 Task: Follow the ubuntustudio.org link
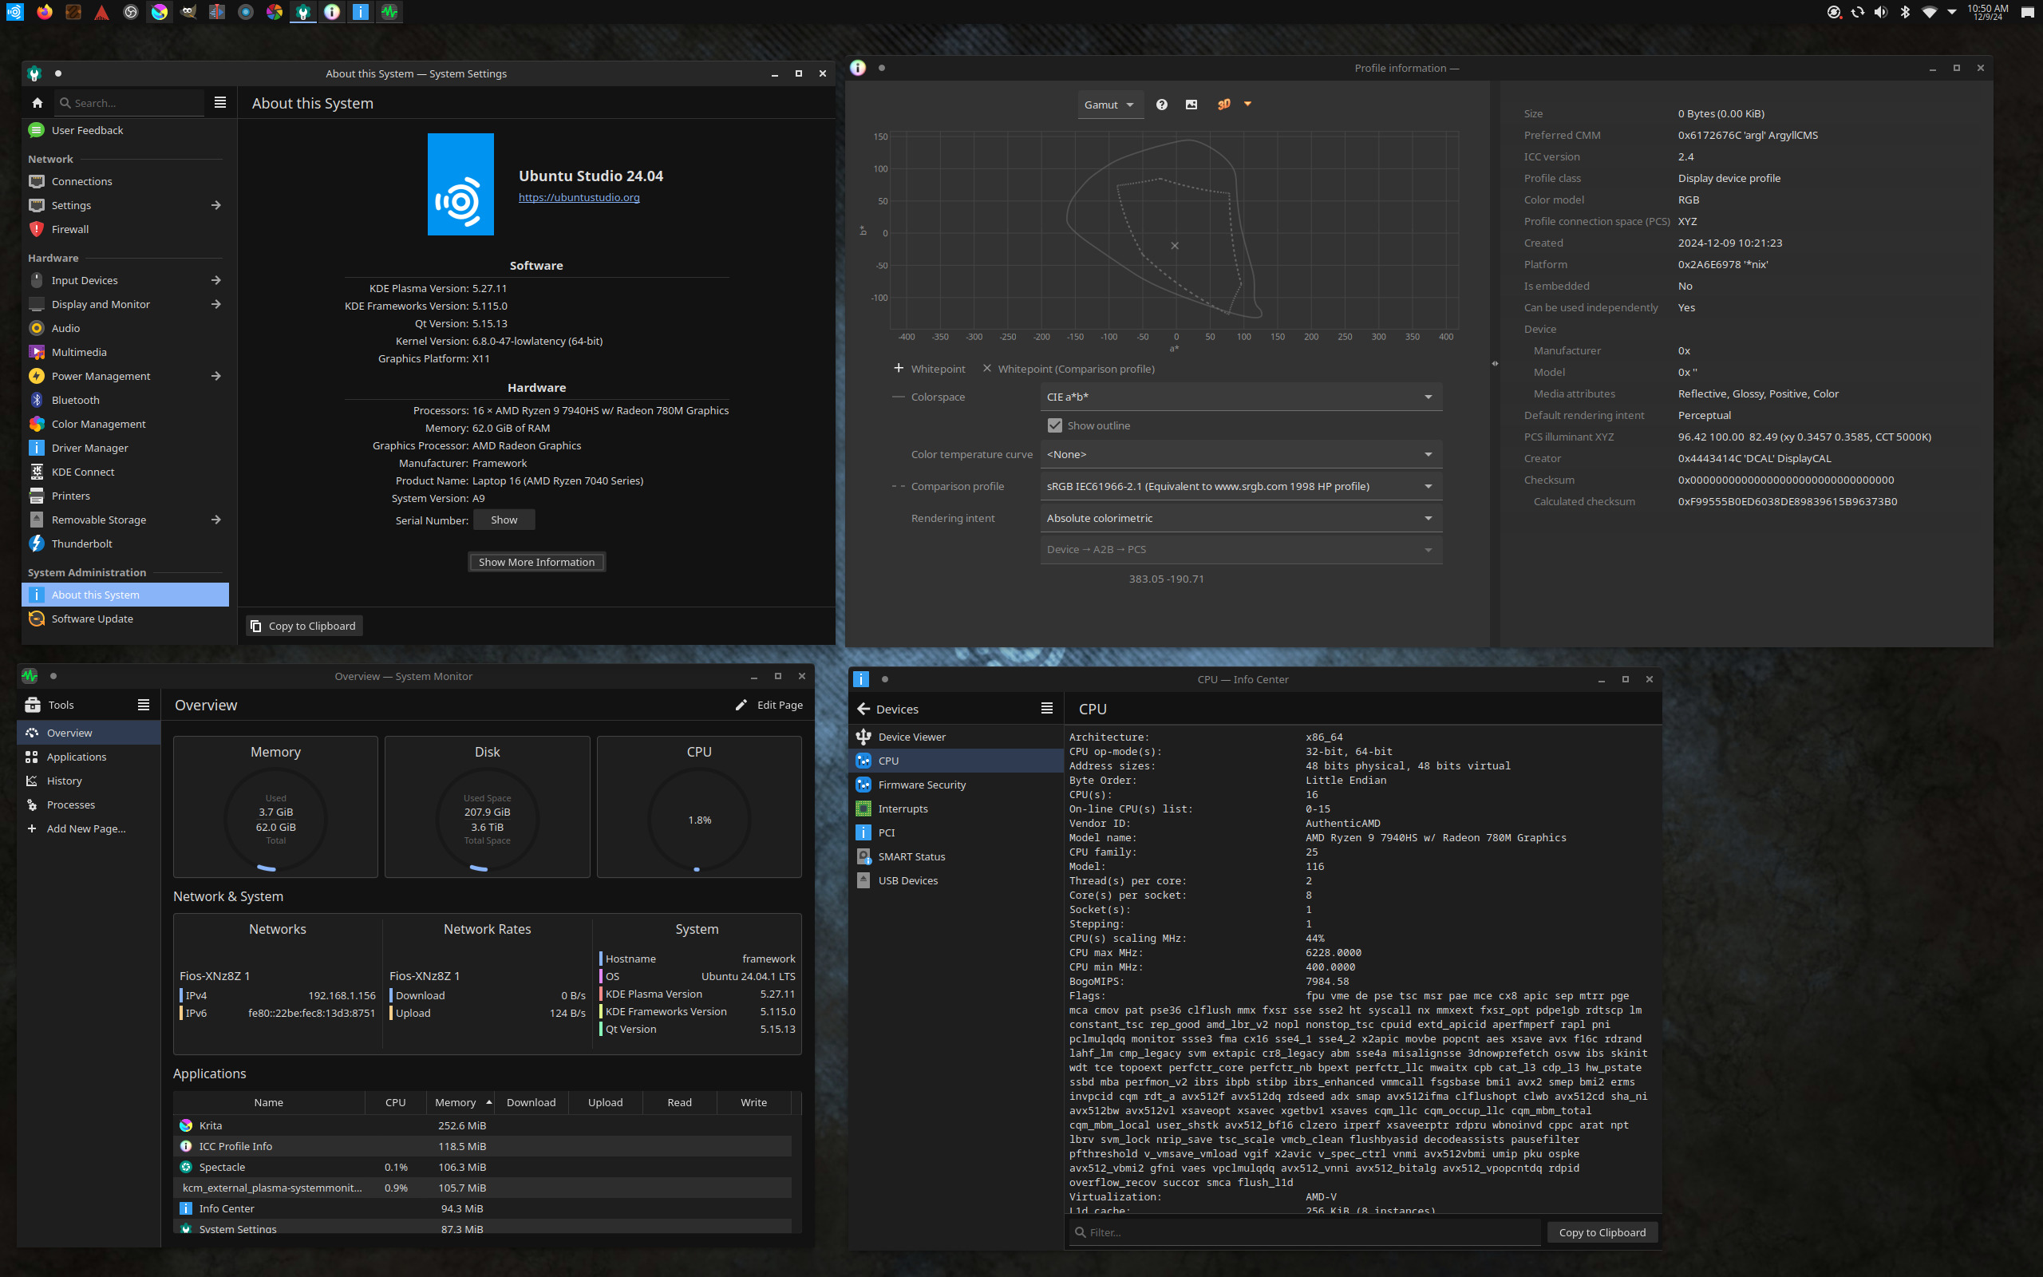coord(579,198)
